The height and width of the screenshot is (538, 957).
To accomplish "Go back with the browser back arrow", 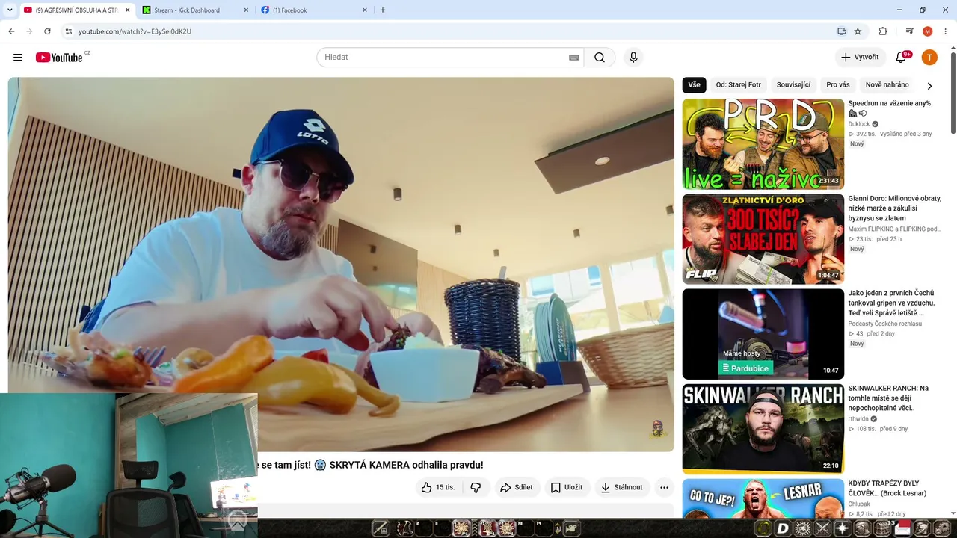I will 11,31.
